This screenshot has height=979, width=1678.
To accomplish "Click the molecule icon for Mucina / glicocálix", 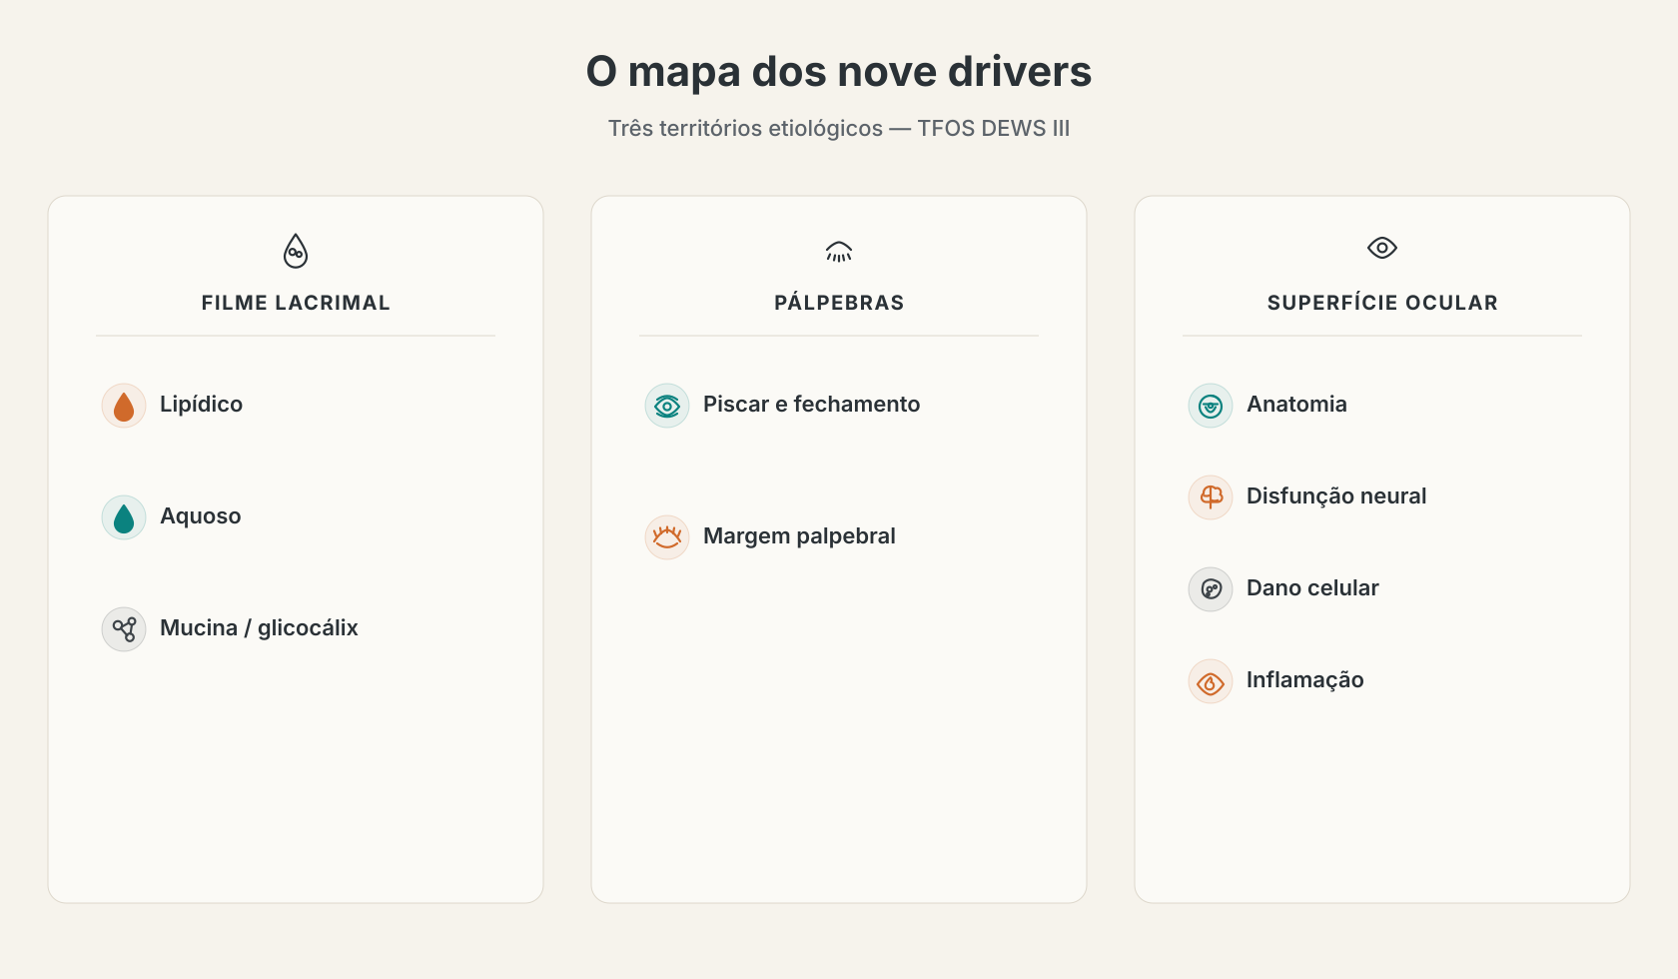I will pos(124,629).
